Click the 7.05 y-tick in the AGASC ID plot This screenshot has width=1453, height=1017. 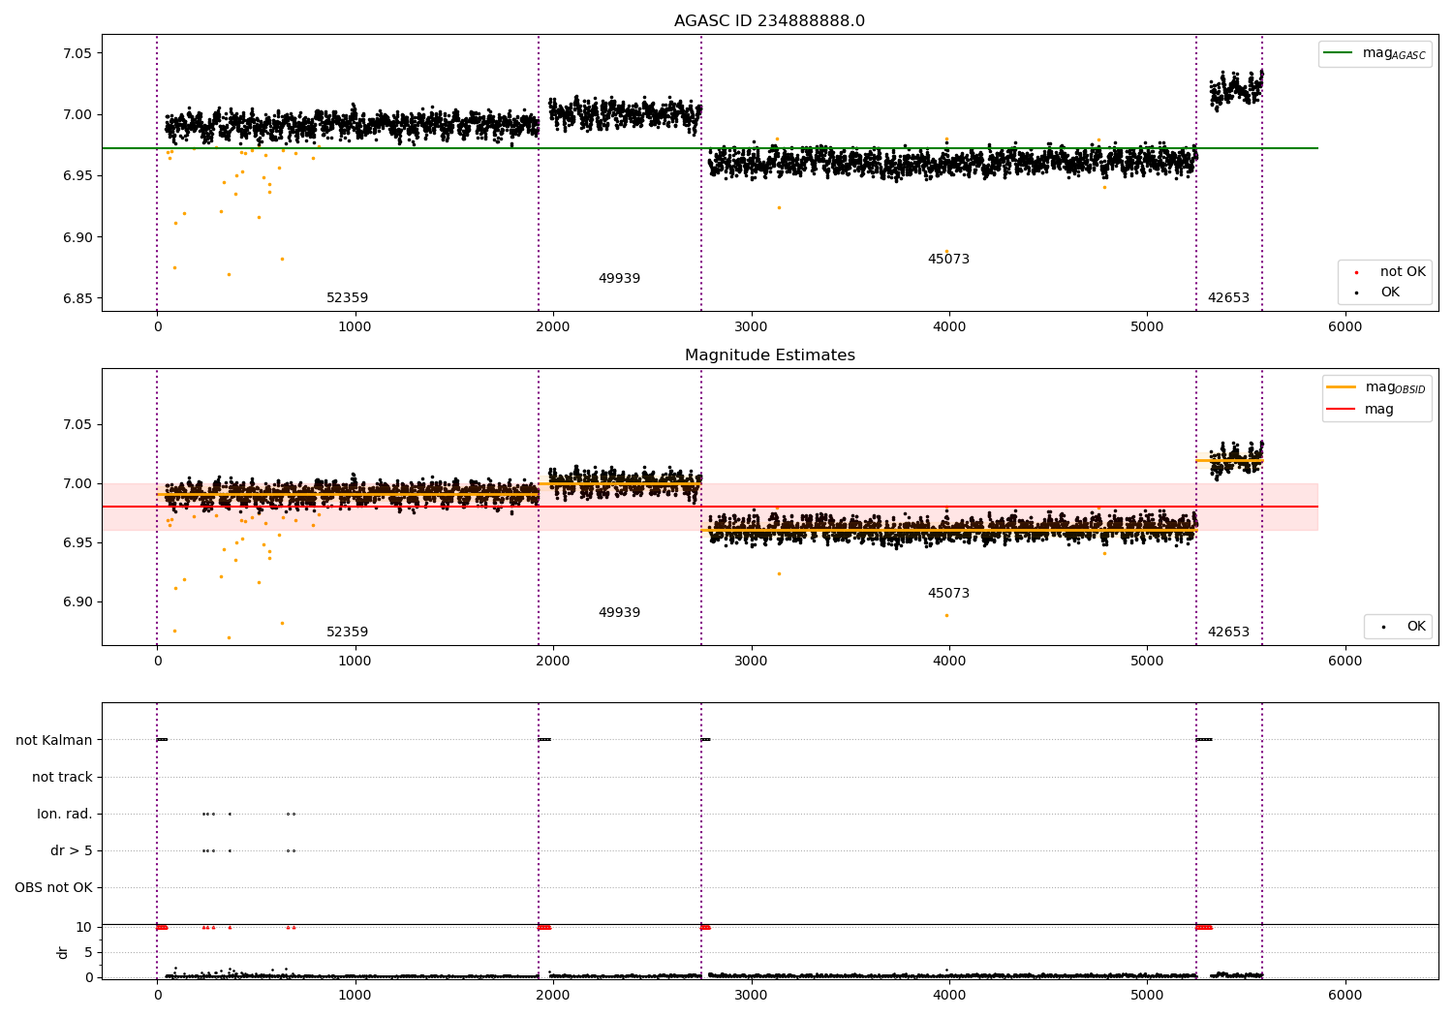pos(77,53)
